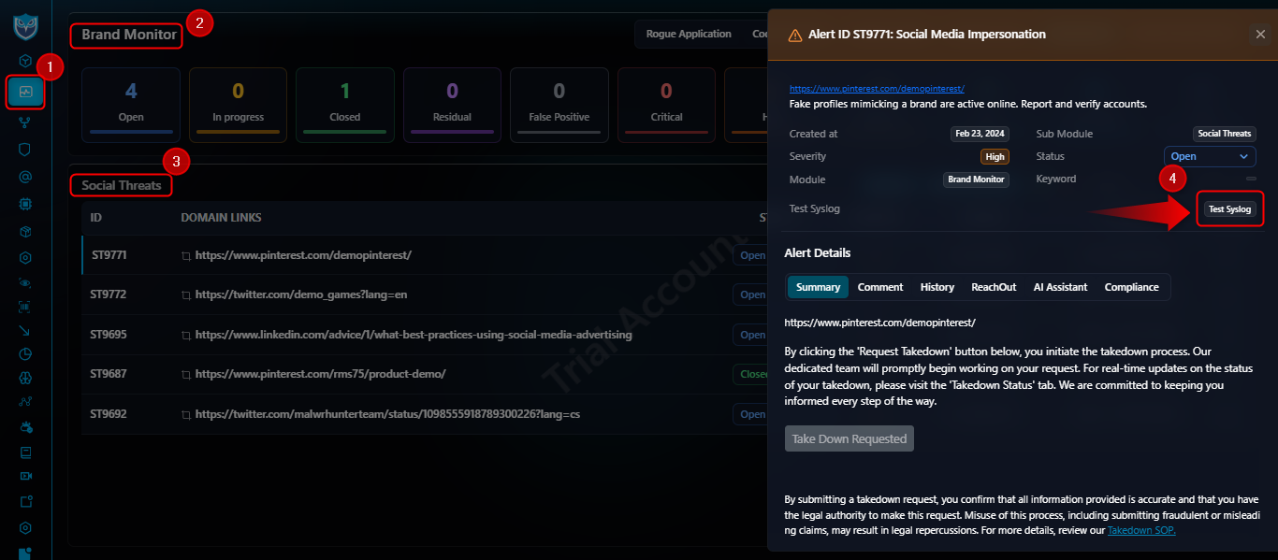Open the Brand Monitor sidebar icon

[x=26, y=93]
